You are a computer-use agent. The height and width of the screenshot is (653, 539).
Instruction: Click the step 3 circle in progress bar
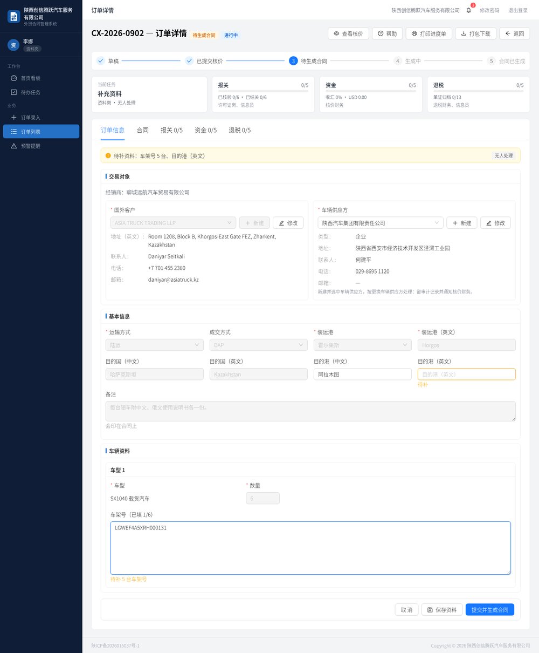pyautogui.click(x=293, y=61)
